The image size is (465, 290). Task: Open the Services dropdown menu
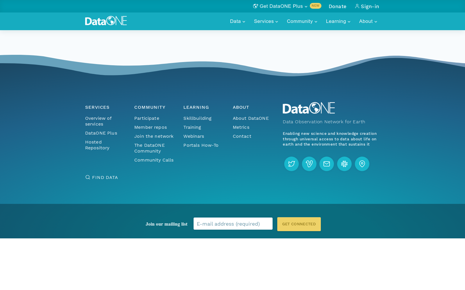(266, 21)
